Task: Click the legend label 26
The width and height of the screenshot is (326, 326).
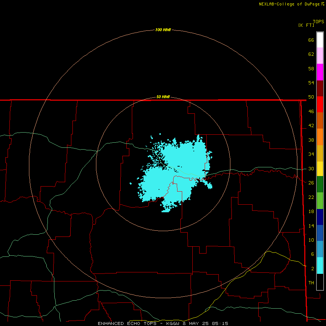Action: [x=311, y=183]
